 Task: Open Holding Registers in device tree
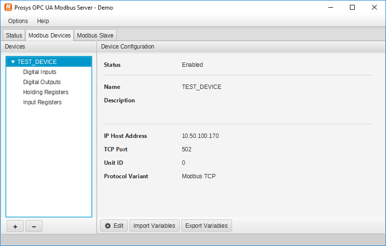pos(46,92)
